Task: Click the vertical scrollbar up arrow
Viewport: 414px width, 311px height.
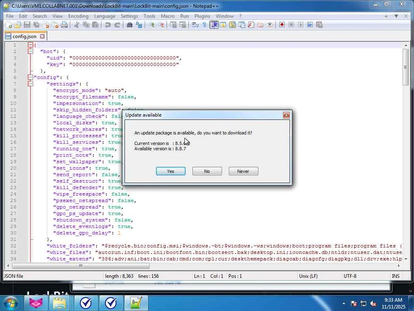Action: coord(406,45)
